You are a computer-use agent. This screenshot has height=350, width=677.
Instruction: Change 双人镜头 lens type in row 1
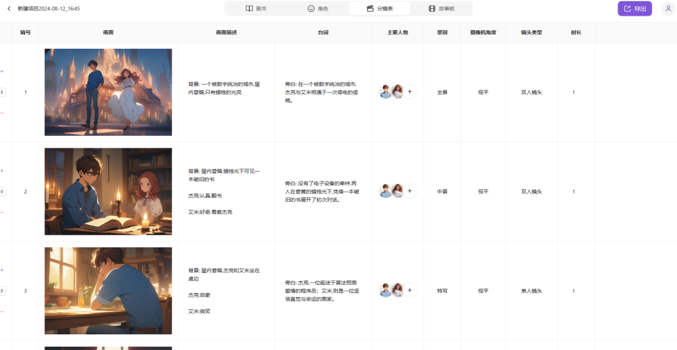(x=532, y=92)
